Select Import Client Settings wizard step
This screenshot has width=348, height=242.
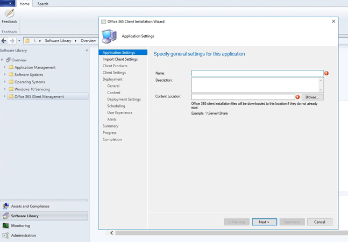pyautogui.click(x=120, y=59)
